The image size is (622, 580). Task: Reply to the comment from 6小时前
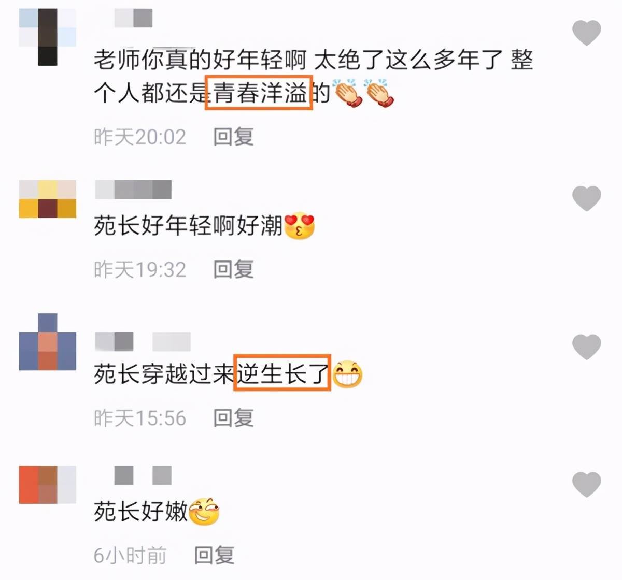pos(214,555)
